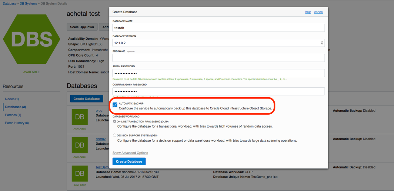Click the help link in dialog
The height and width of the screenshot is (191, 394).
click(x=308, y=12)
